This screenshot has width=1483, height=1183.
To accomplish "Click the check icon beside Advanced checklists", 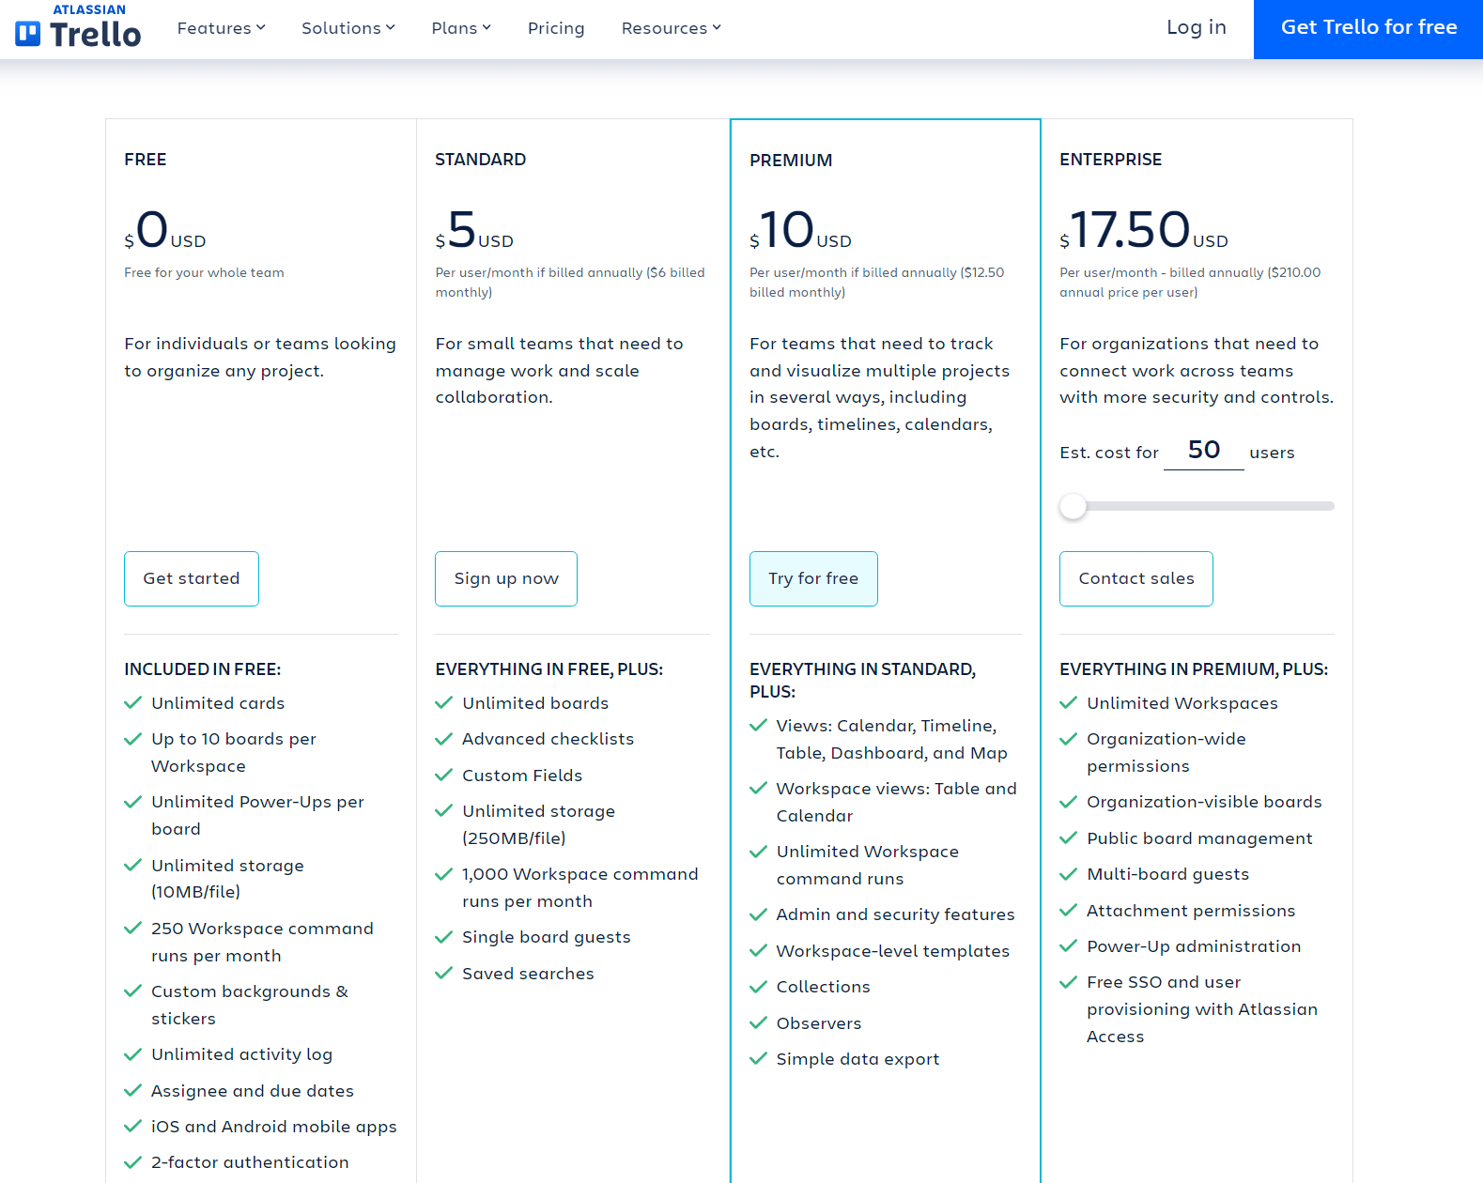I will click(444, 739).
